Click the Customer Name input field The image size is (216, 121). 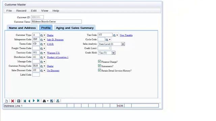pos(56,22)
